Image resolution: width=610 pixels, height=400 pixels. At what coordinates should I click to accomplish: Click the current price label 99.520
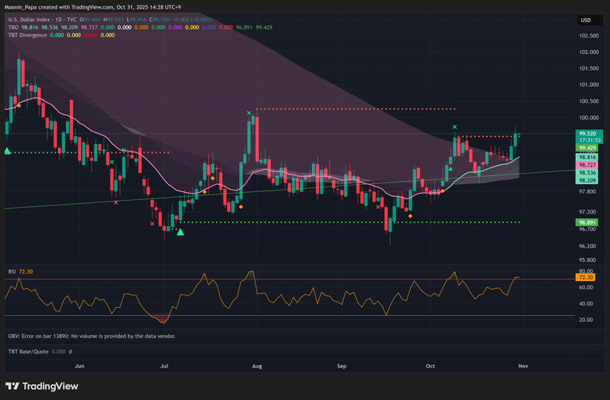coord(588,134)
